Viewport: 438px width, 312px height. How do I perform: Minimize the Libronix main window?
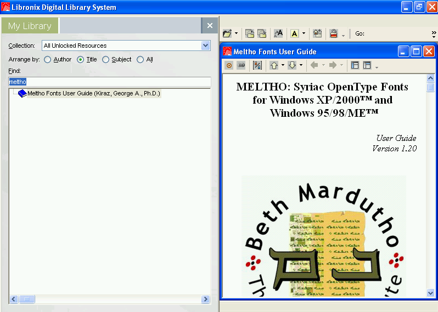coord(406,7)
